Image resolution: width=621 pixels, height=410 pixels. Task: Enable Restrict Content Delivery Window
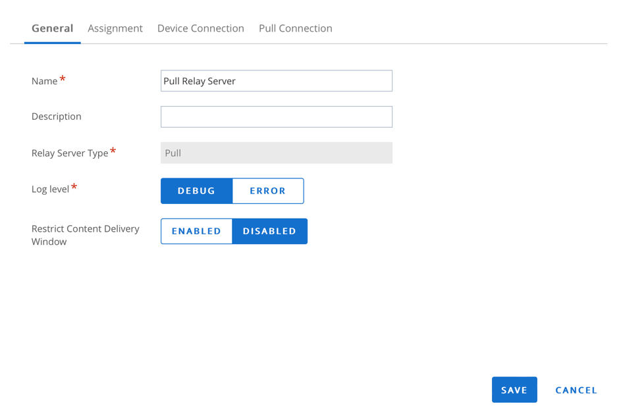pos(196,231)
